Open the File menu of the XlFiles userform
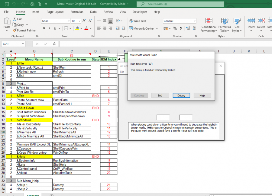The height and width of the screenshot is (196, 272). pos(122,72)
